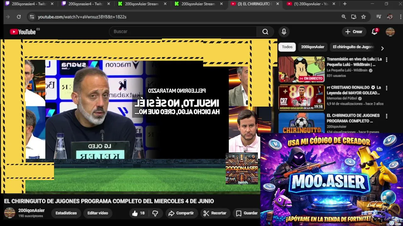Click the install app icon in address bar
This screenshot has height=226, width=403.
[354, 17]
